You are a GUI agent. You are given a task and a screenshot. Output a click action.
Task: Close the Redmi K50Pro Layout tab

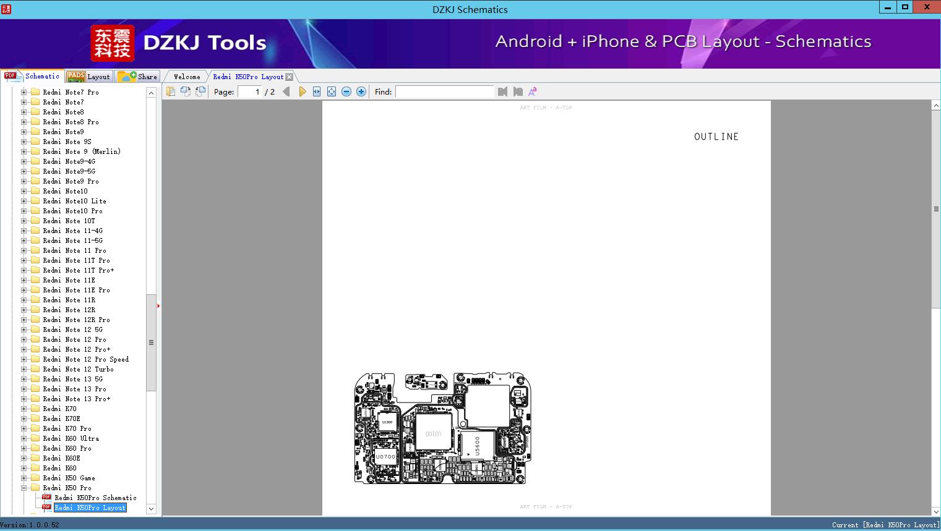point(289,77)
